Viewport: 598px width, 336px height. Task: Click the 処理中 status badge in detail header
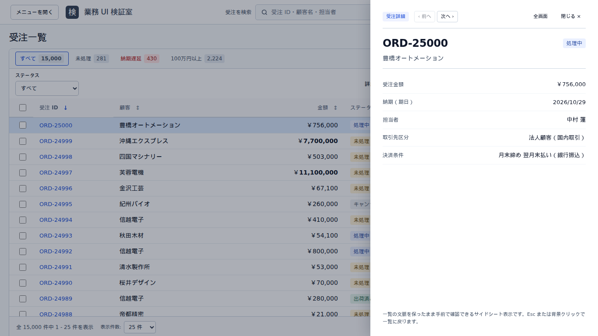[574, 43]
